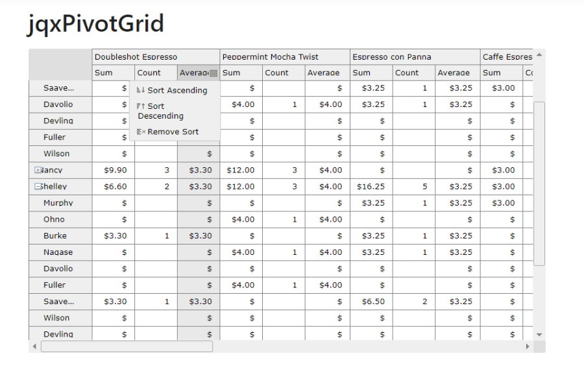The height and width of the screenshot is (382, 584).
Task: Click the horizontal scrollbar left arrow
Action: pos(34,346)
